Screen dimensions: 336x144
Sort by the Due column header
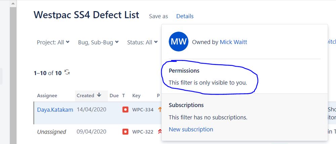[114, 96]
